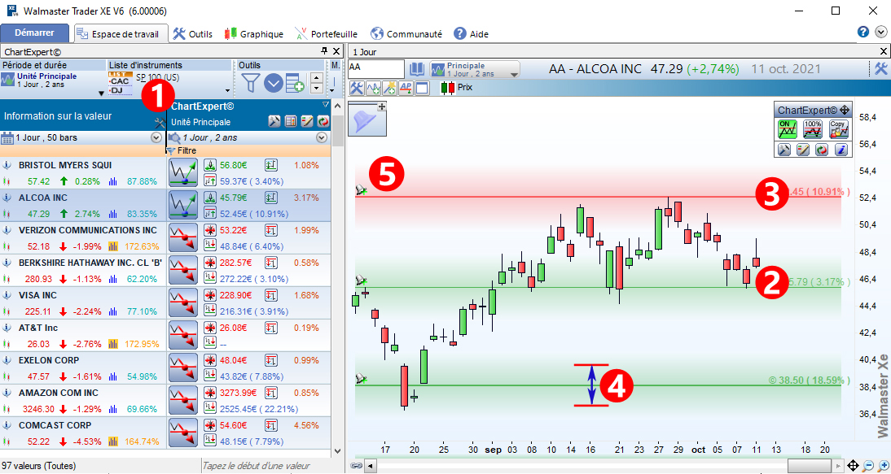
Task: Open the ChartExpert column header triangle menu
Action: [326, 104]
